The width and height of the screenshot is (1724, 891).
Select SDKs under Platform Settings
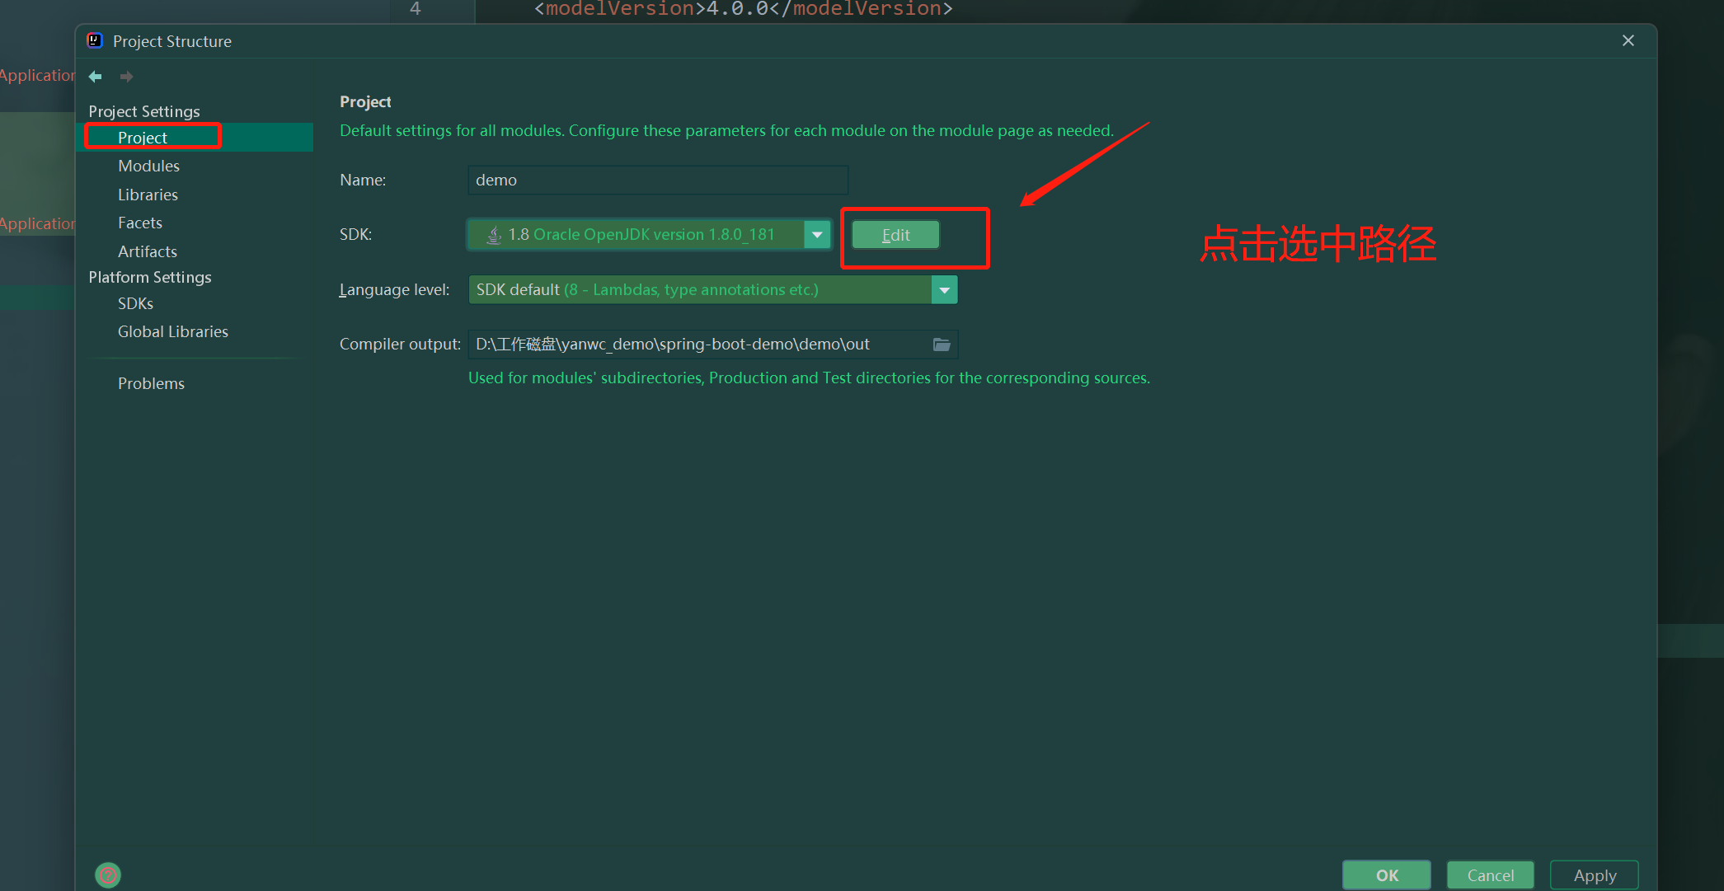[x=135, y=303]
